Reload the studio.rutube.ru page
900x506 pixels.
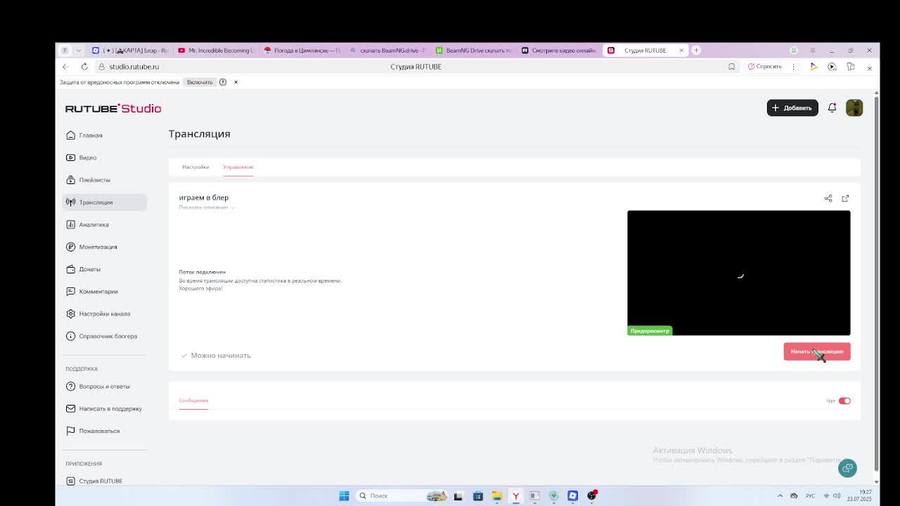pos(84,67)
